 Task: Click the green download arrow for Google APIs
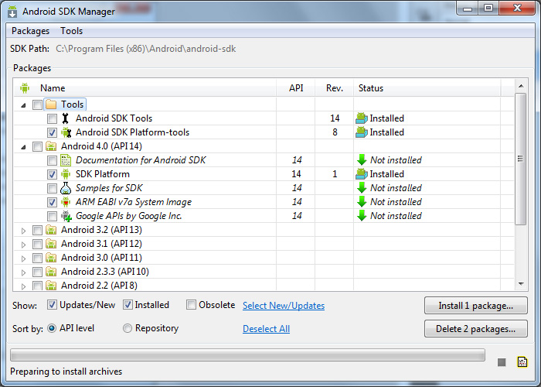pyautogui.click(x=362, y=216)
